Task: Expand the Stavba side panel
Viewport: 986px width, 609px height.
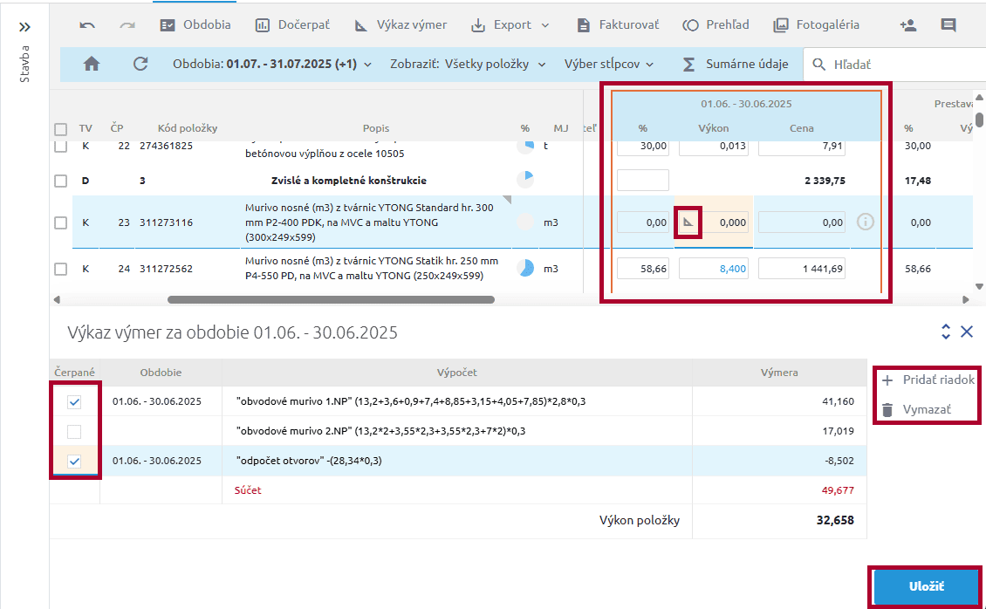Action: pyautogui.click(x=24, y=27)
